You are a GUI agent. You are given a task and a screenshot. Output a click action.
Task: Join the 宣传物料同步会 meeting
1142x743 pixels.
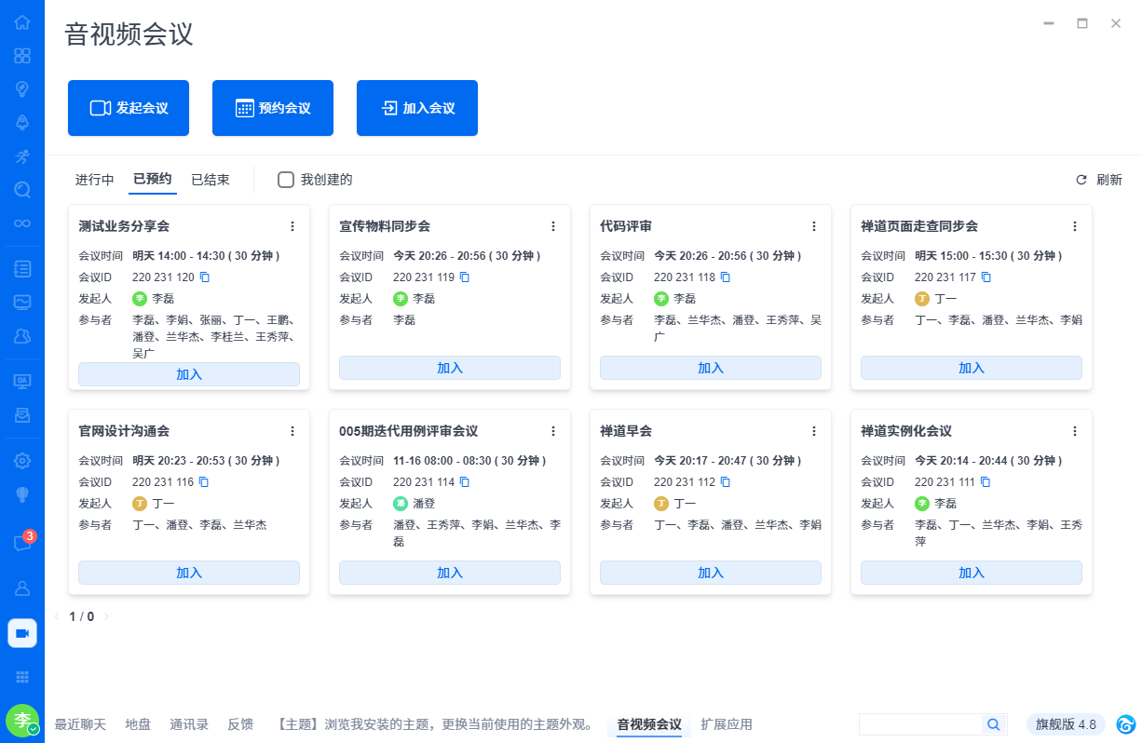pos(450,368)
